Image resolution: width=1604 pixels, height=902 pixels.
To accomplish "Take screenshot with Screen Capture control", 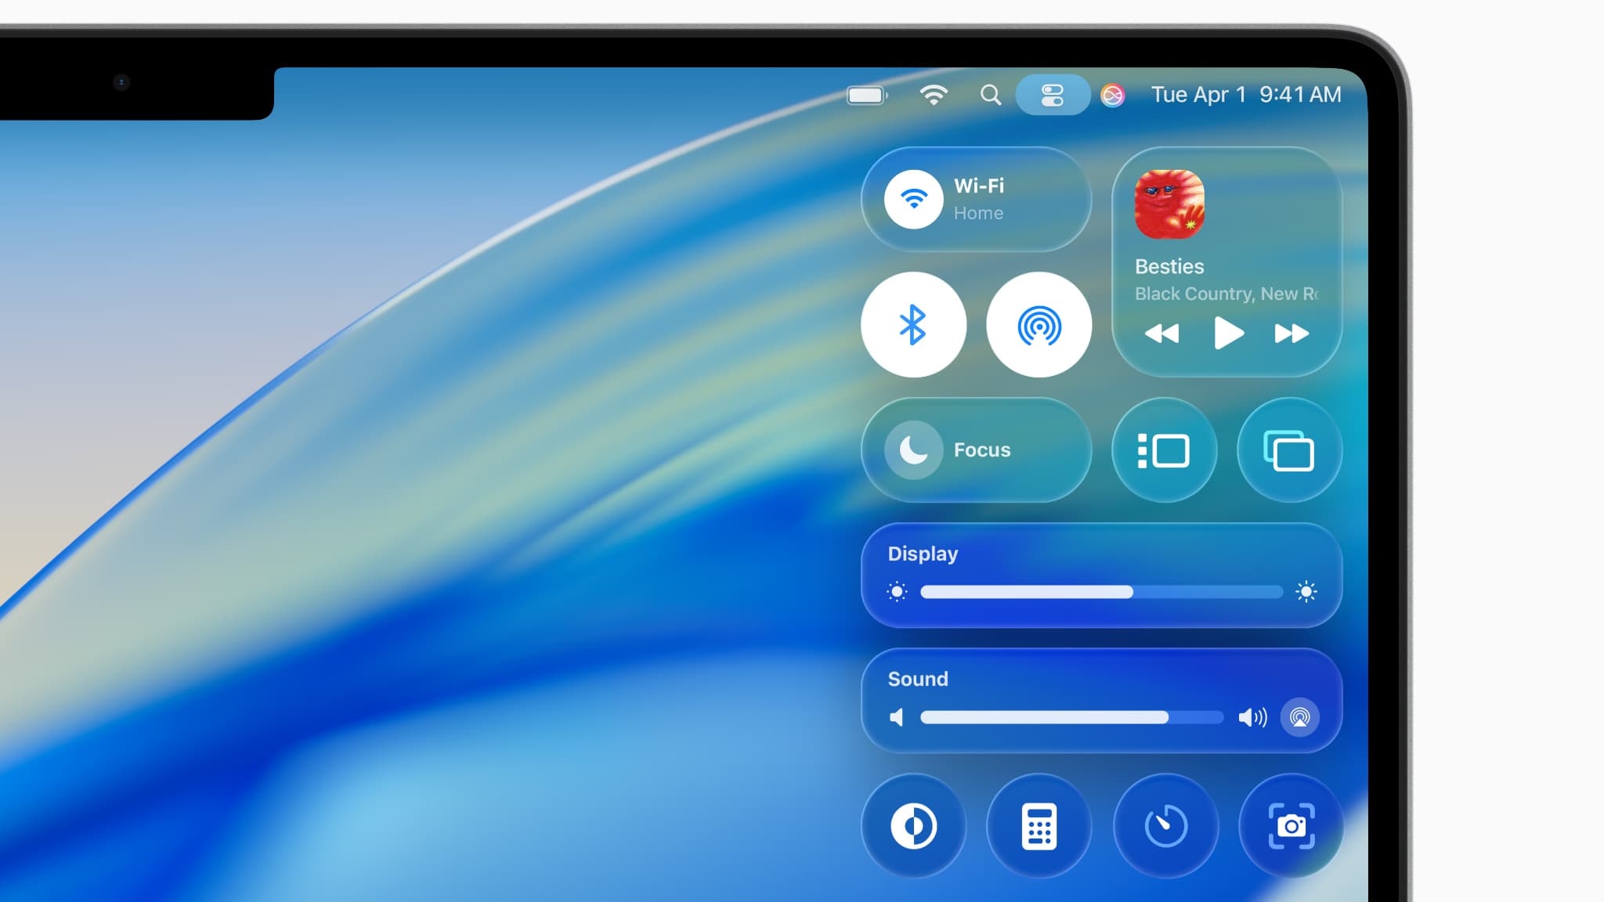I will (1291, 826).
